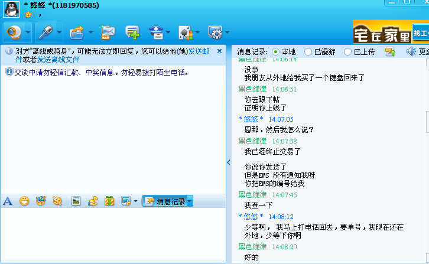Click timestamp 14:08:12 in message records
The height and width of the screenshot is (264, 429).
pos(281,217)
